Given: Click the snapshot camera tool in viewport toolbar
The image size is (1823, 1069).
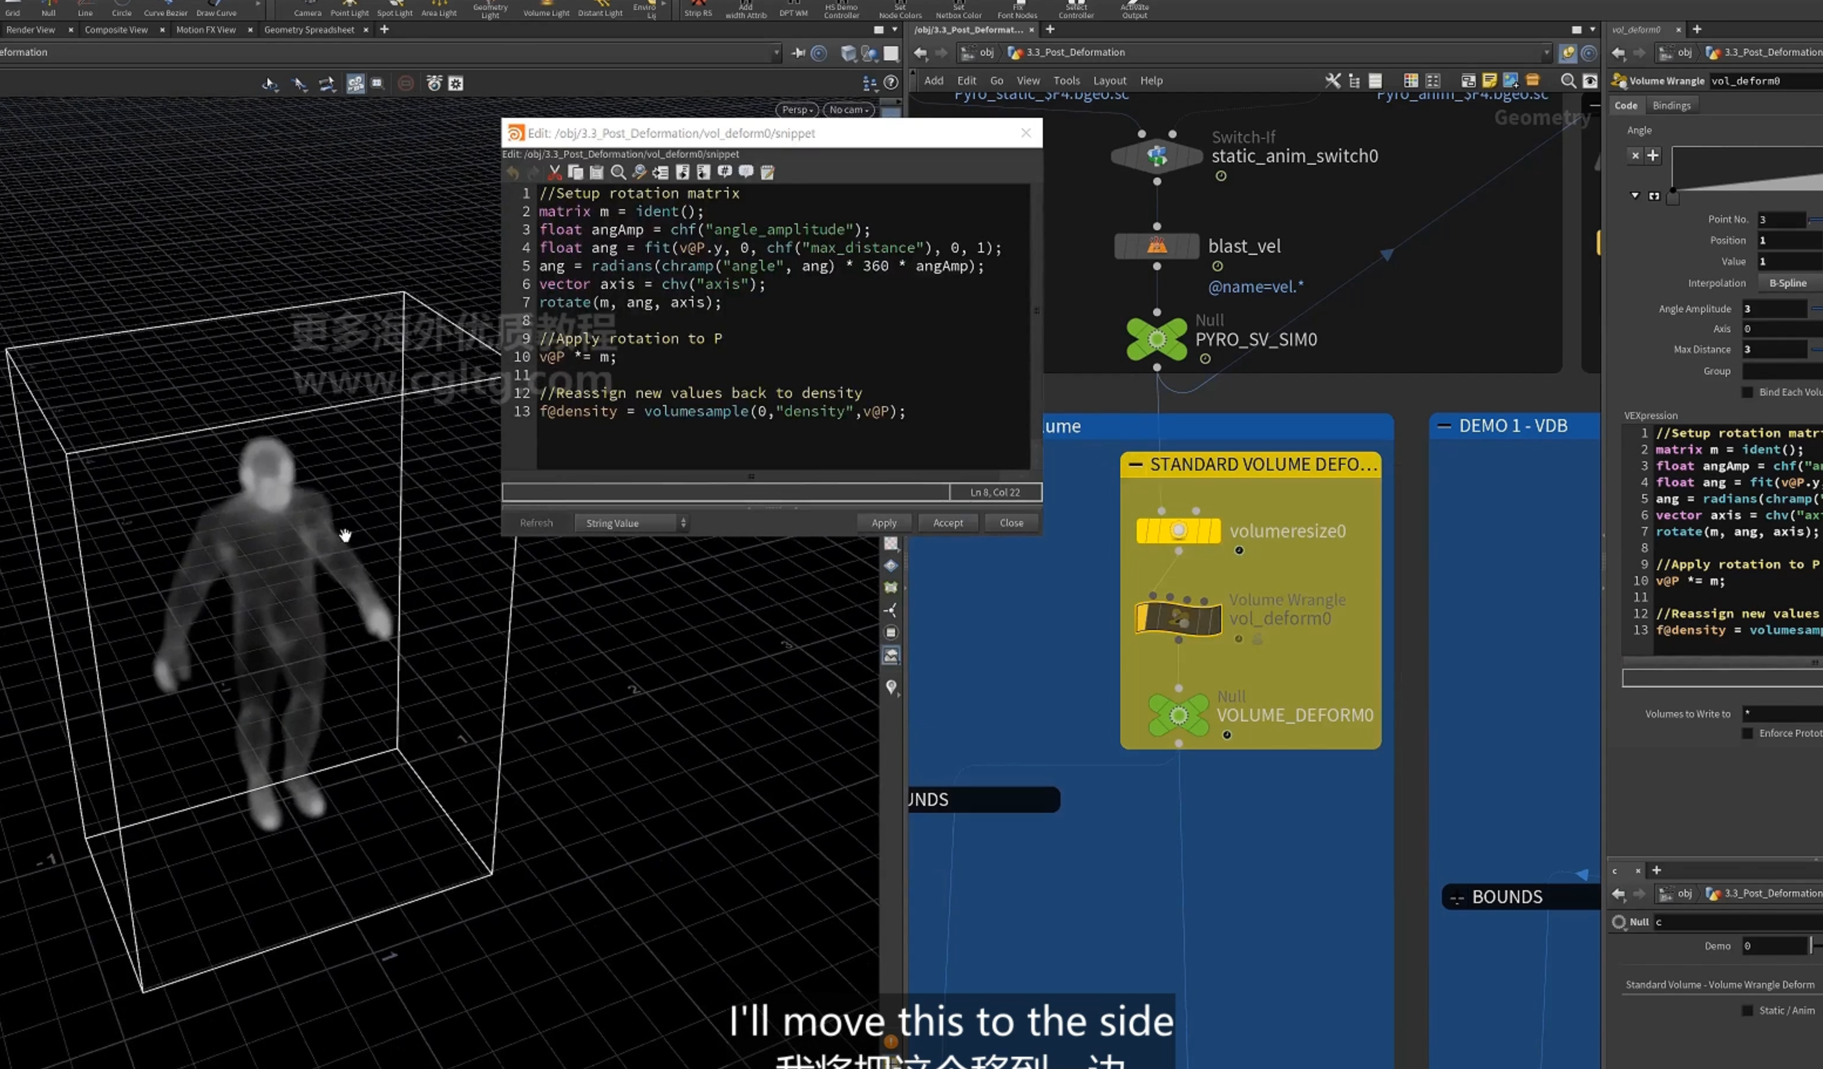Looking at the screenshot, I should [434, 84].
